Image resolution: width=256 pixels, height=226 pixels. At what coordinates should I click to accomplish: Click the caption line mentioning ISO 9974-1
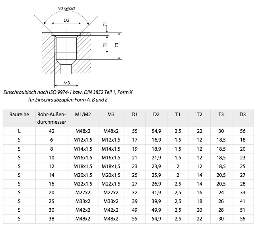pyautogui.click(x=68, y=92)
